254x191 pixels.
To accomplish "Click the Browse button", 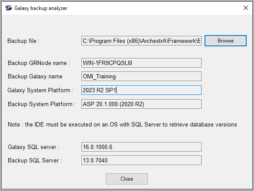I will coord(225,41).
